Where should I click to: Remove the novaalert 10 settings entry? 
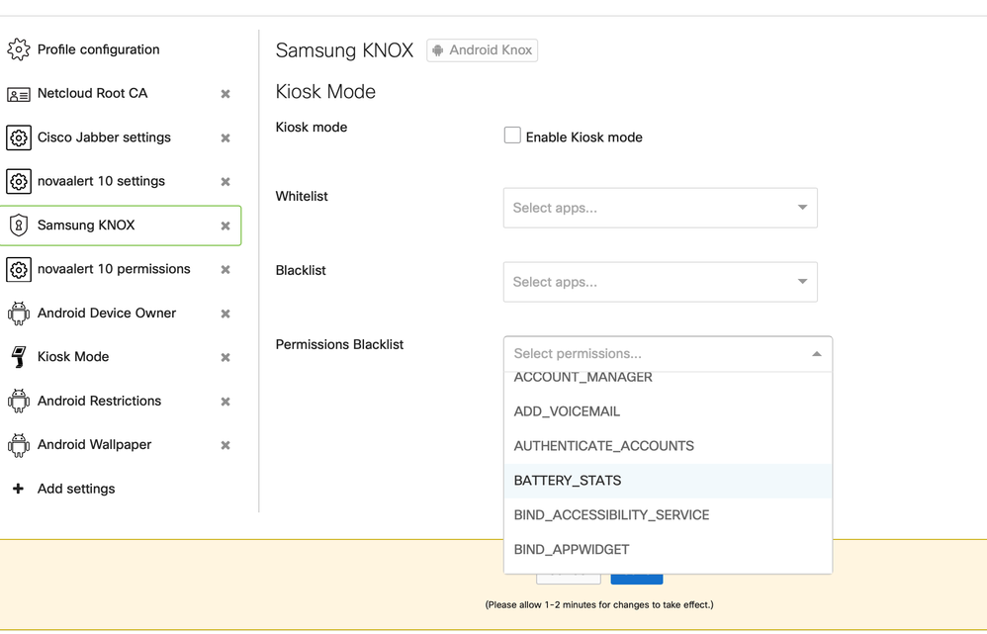click(x=225, y=182)
